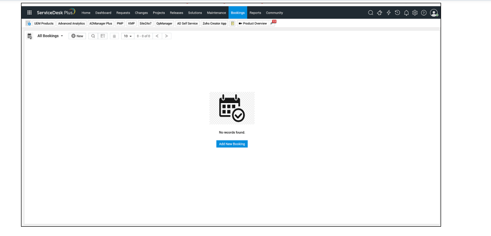Click the global search magnifier icon
The image size is (491, 236).
(x=371, y=13)
